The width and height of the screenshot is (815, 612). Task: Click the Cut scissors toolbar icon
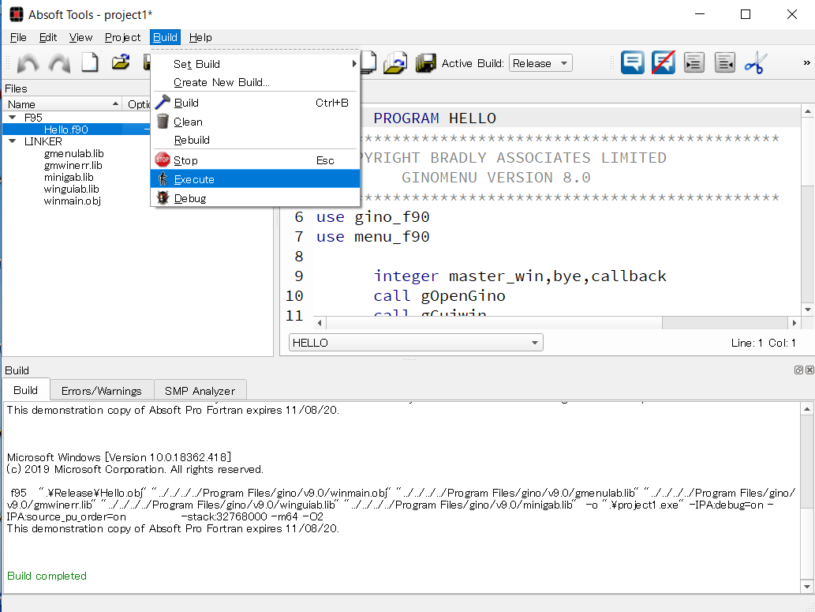(x=755, y=63)
